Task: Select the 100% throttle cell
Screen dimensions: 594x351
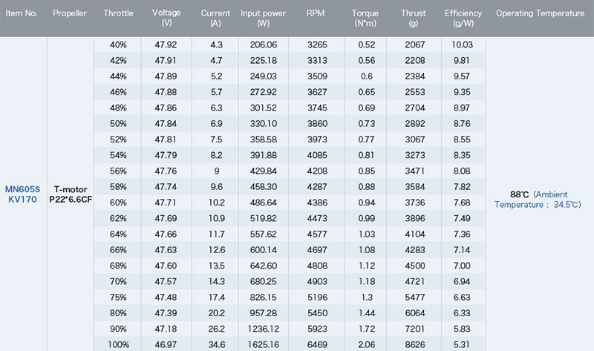Action: click(118, 344)
